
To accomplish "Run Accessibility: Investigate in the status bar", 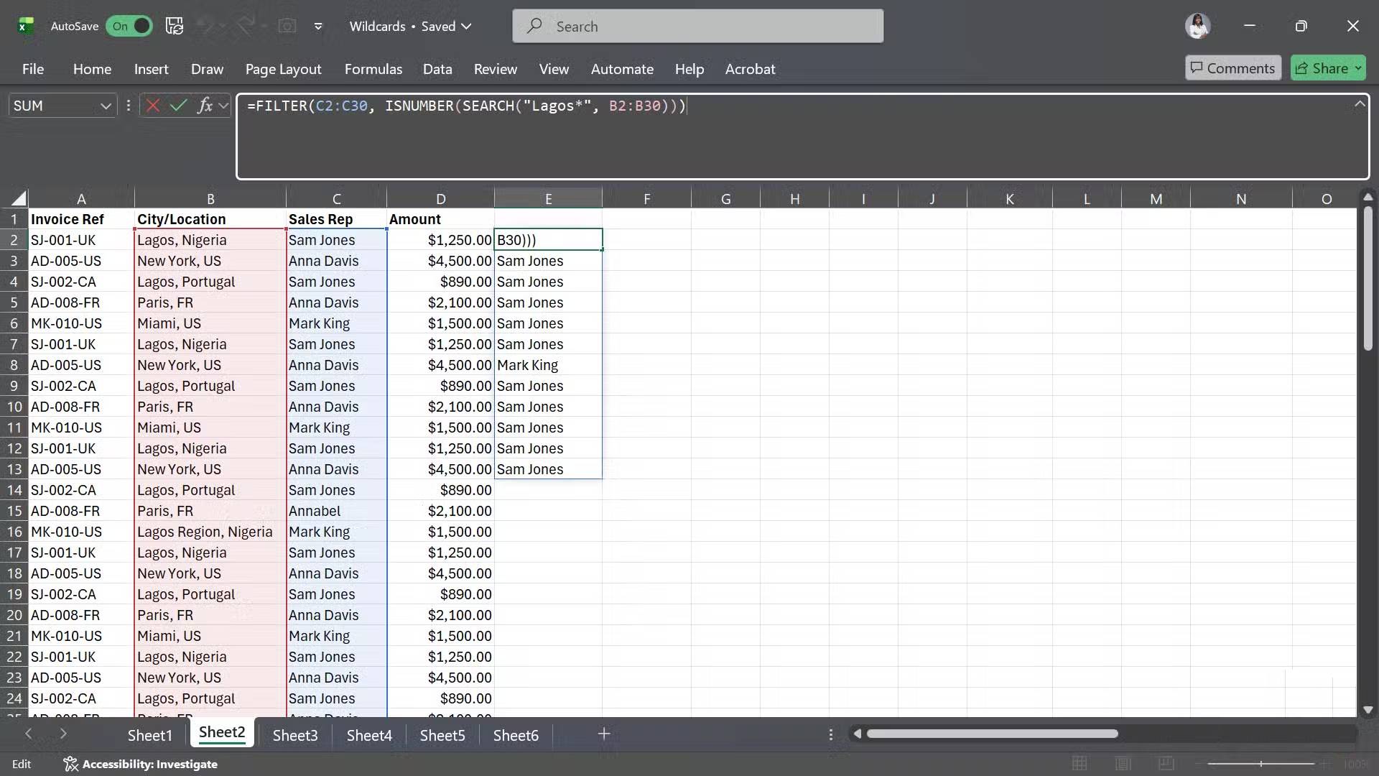I will tap(141, 764).
